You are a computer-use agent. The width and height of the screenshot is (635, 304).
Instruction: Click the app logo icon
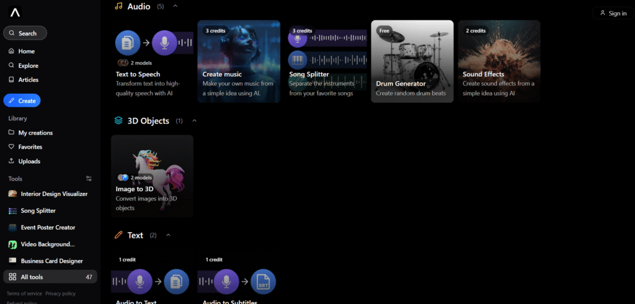point(15,12)
